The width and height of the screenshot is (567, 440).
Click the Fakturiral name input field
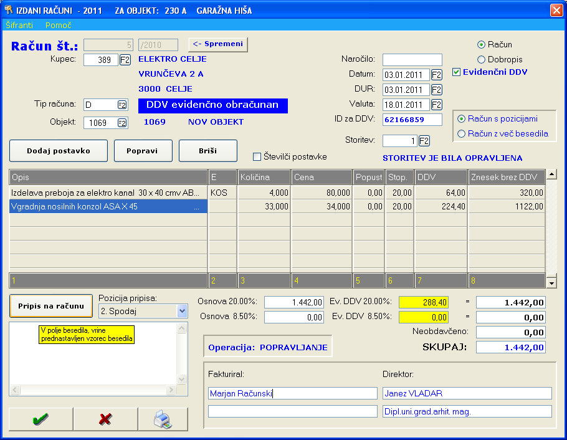(x=293, y=393)
